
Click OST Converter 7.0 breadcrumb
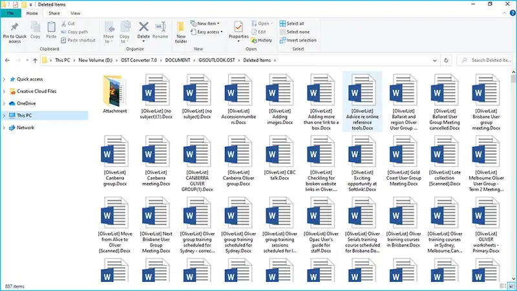pos(139,60)
